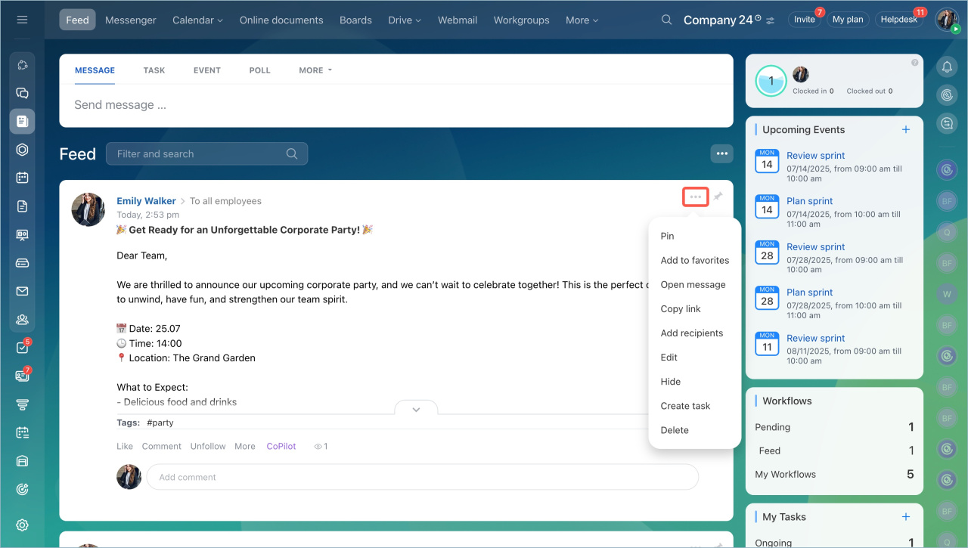Click the pin icon on Emily's post
The height and width of the screenshot is (548, 968).
click(718, 197)
